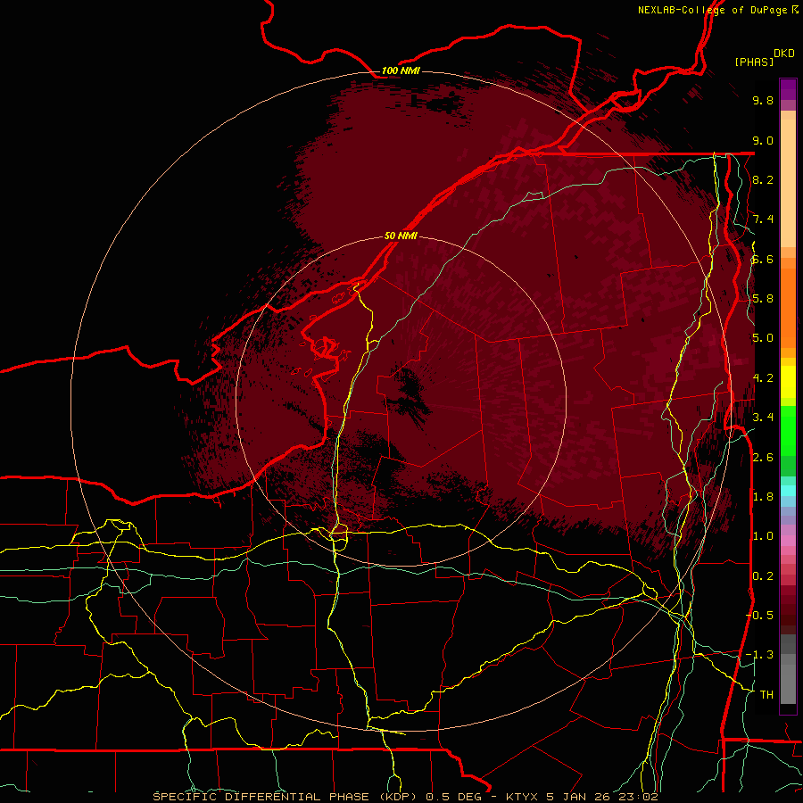Click the 9.8 legend value

pyautogui.click(x=763, y=101)
